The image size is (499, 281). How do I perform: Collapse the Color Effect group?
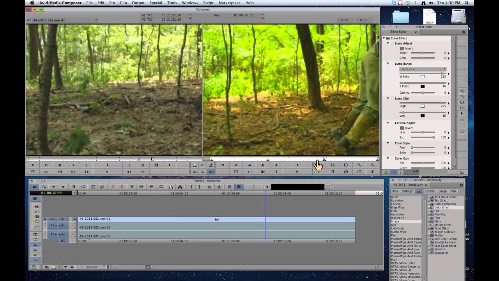click(x=384, y=38)
